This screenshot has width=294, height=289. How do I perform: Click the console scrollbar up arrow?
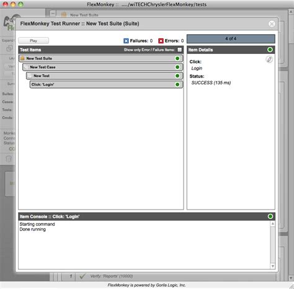click(273, 223)
